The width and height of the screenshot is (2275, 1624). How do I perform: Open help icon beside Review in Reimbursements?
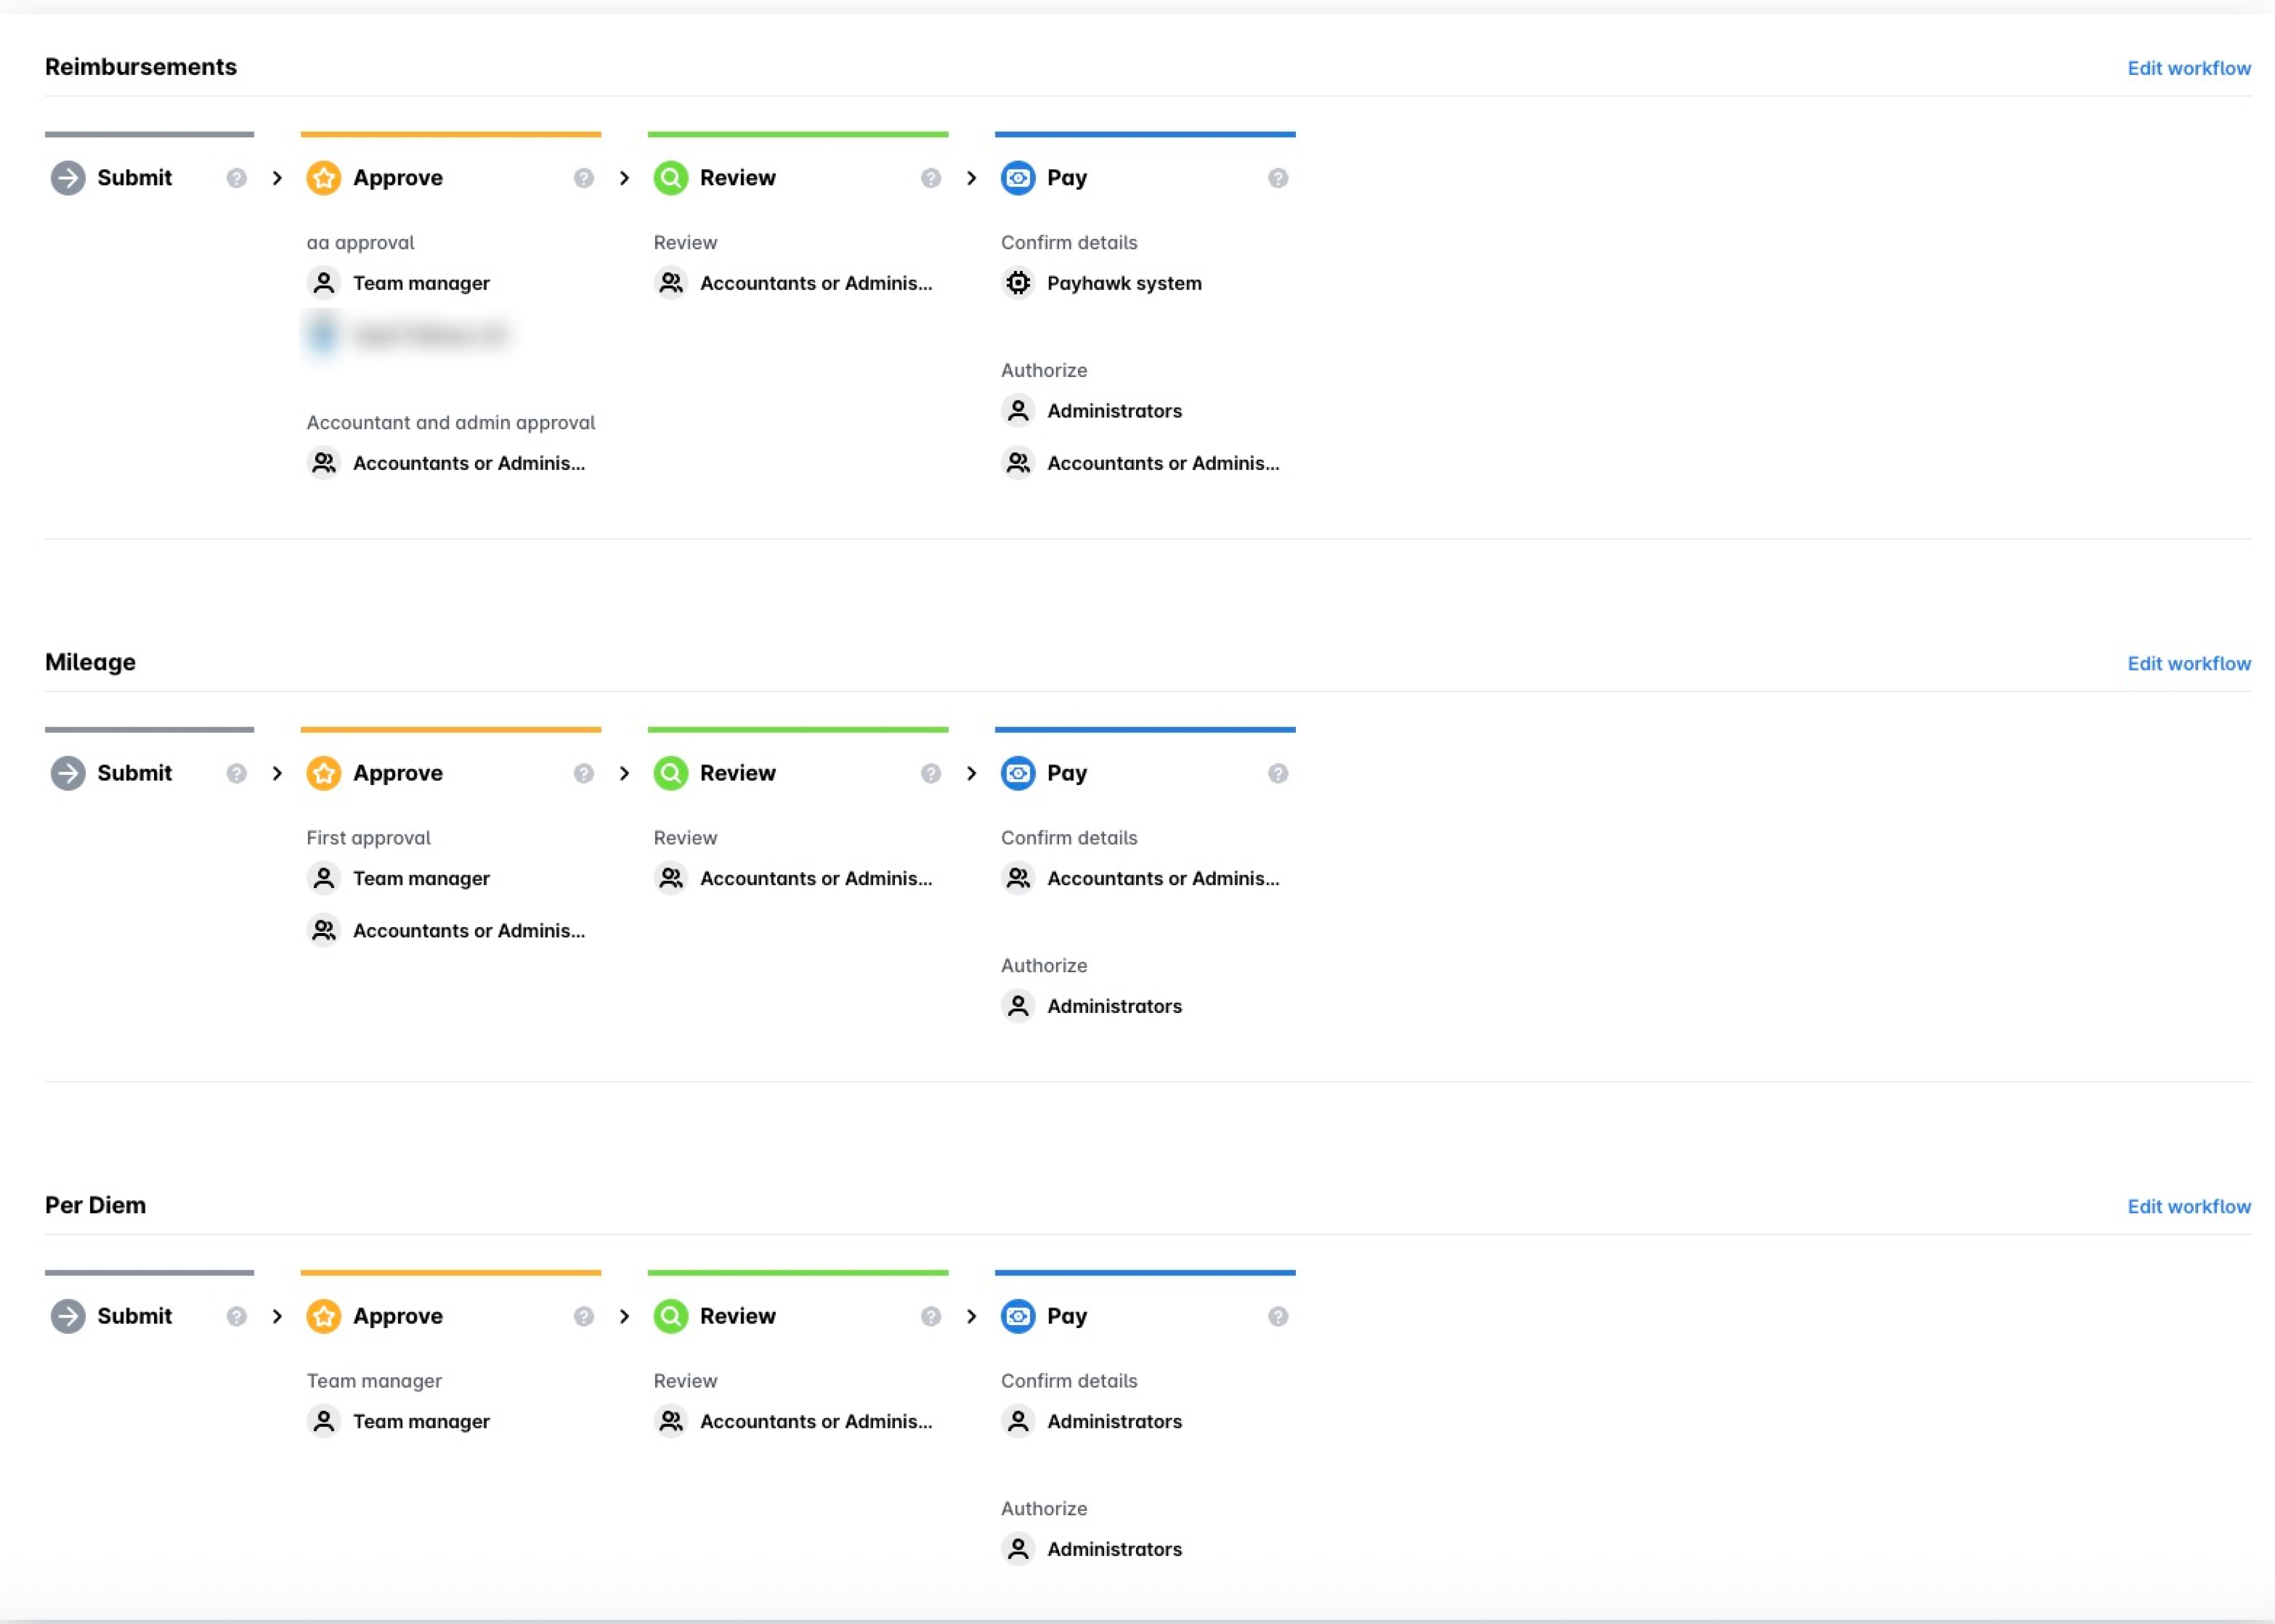pos(931,178)
